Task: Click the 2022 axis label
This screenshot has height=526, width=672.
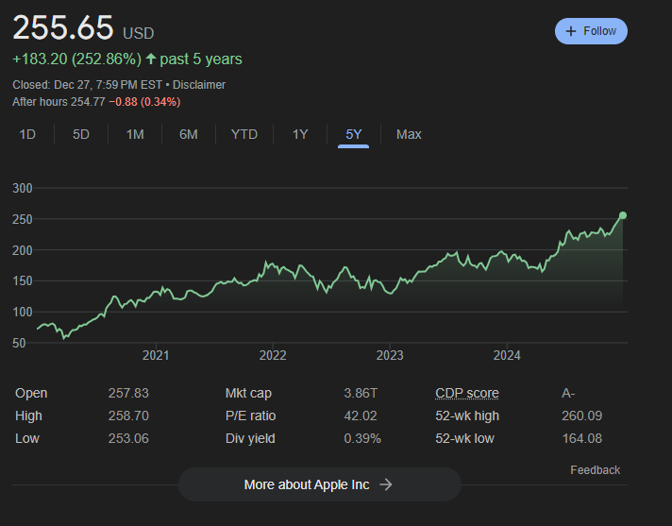Action: click(x=273, y=355)
